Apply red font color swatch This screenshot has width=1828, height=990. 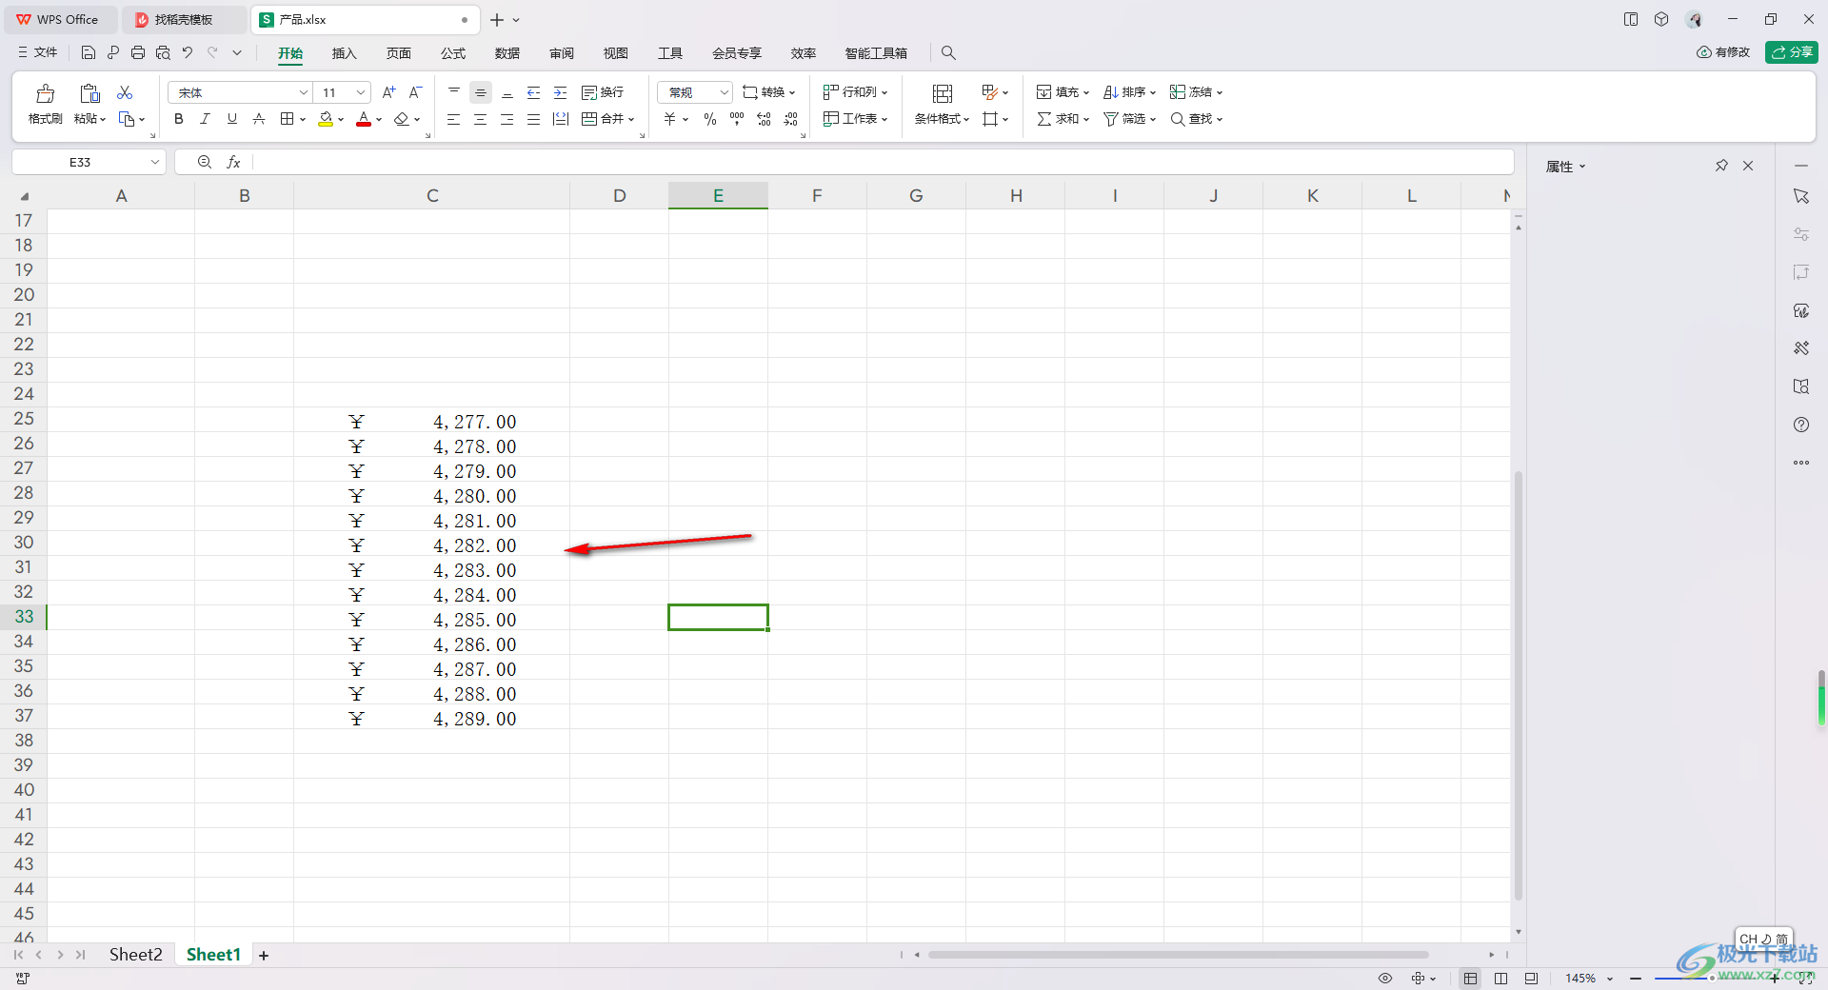coord(364,119)
